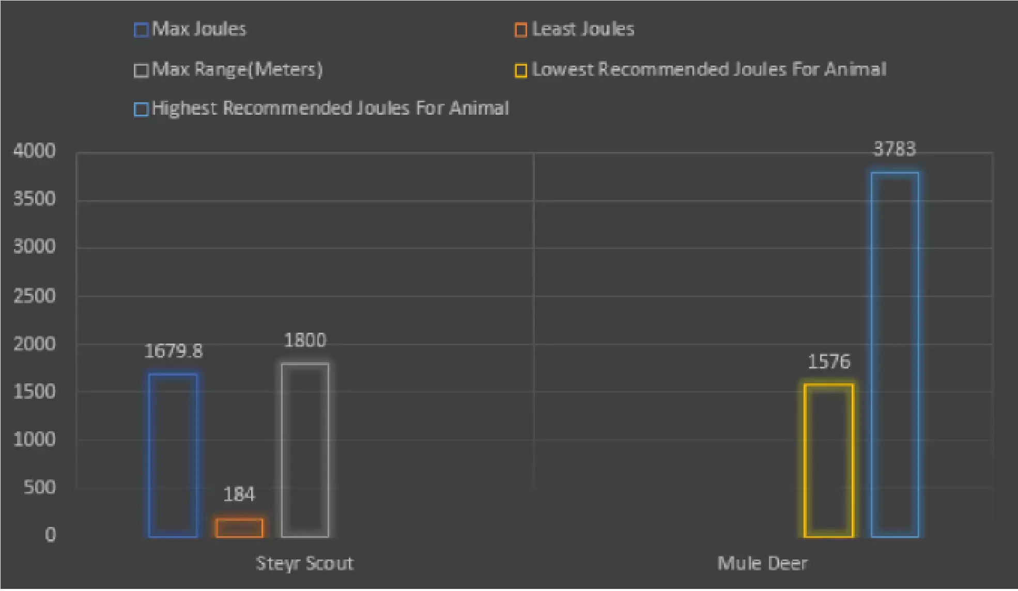
Task: Select the Steyr Scout category label
Action: (305, 563)
